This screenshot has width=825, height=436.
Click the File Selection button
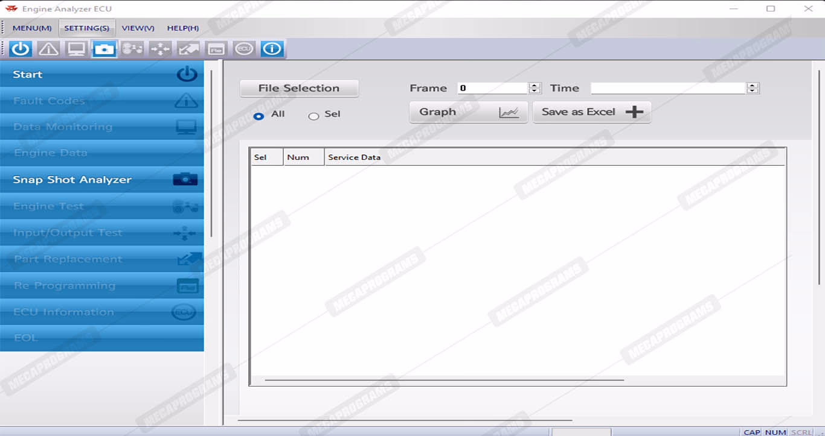click(299, 89)
